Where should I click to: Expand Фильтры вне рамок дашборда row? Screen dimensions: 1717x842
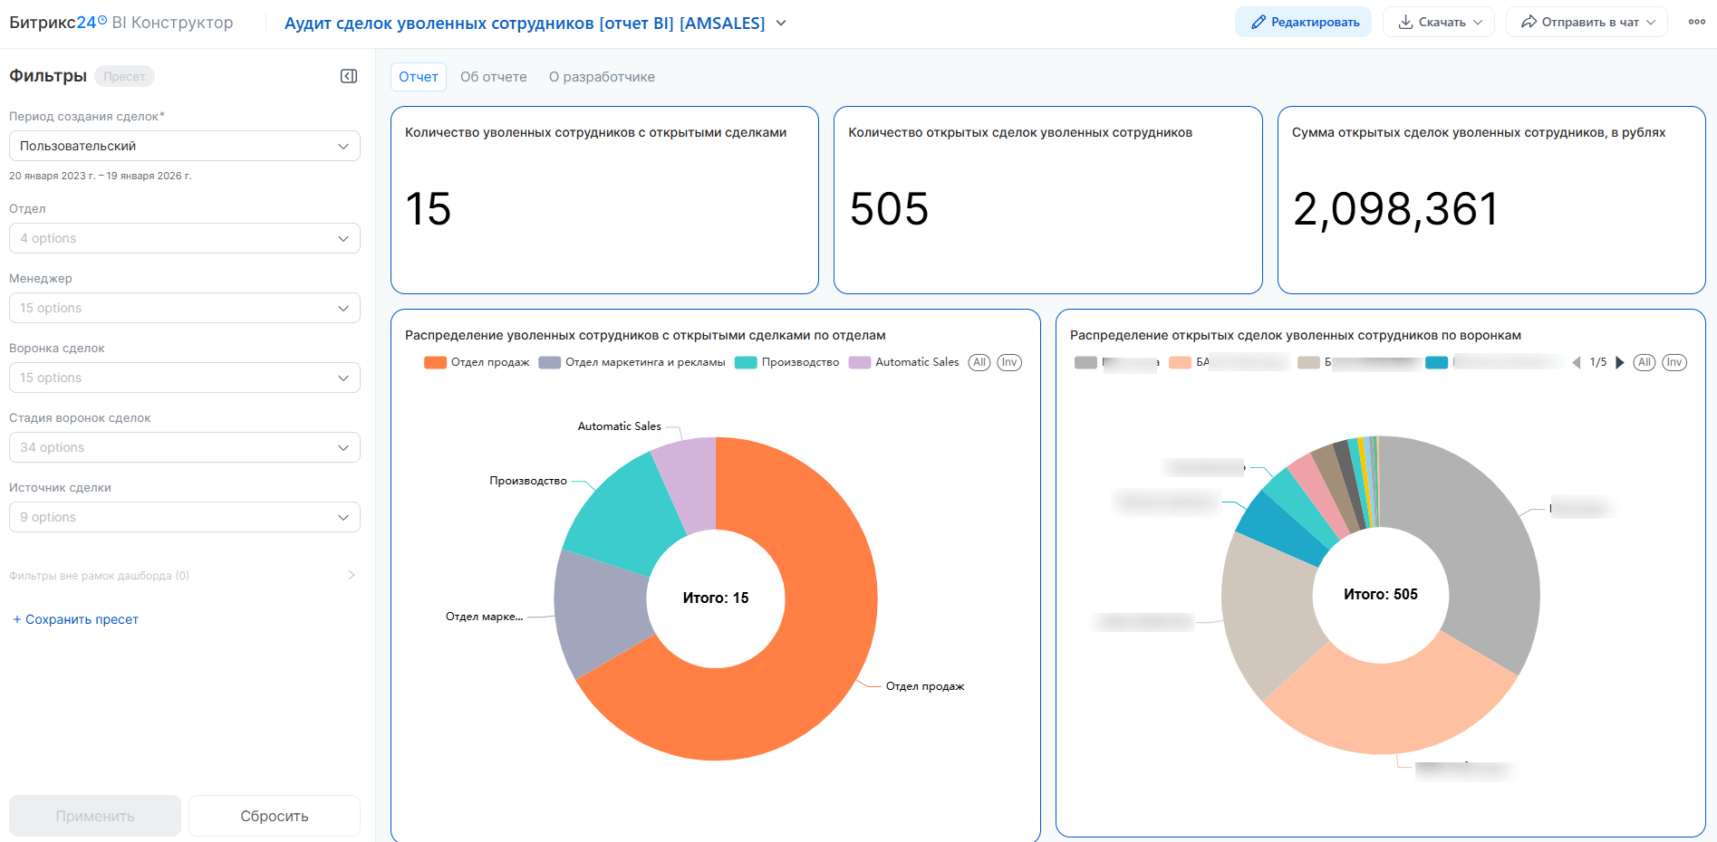352,575
